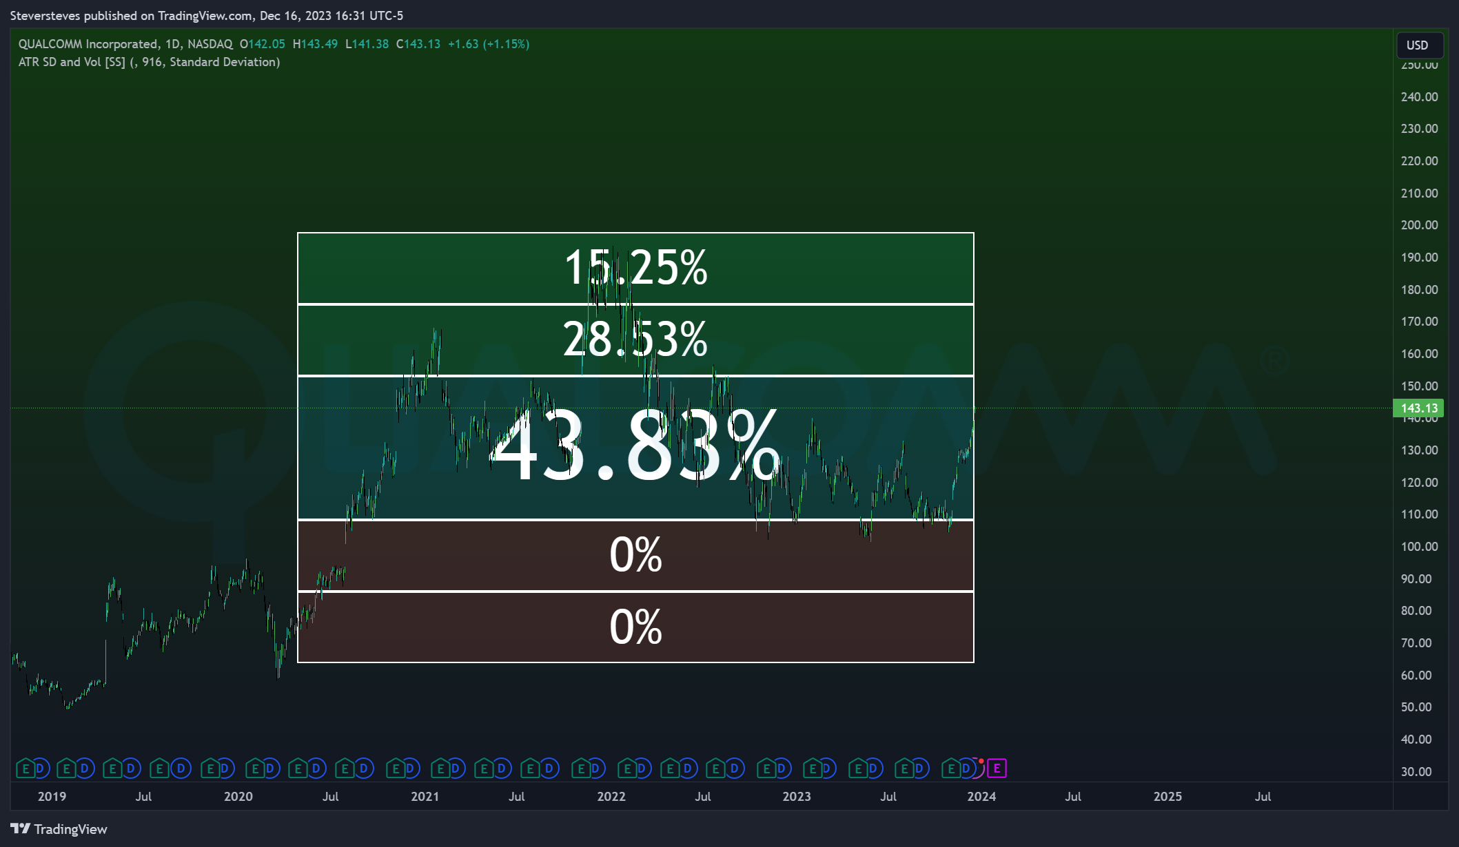Click the Steversteves published on TradingView.com header
Image resolution: width=1459 pixels, height=847 pixels.
(207, 15)
